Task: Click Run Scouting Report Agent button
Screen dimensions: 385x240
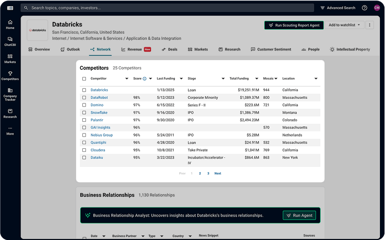Action: [294, 25]
